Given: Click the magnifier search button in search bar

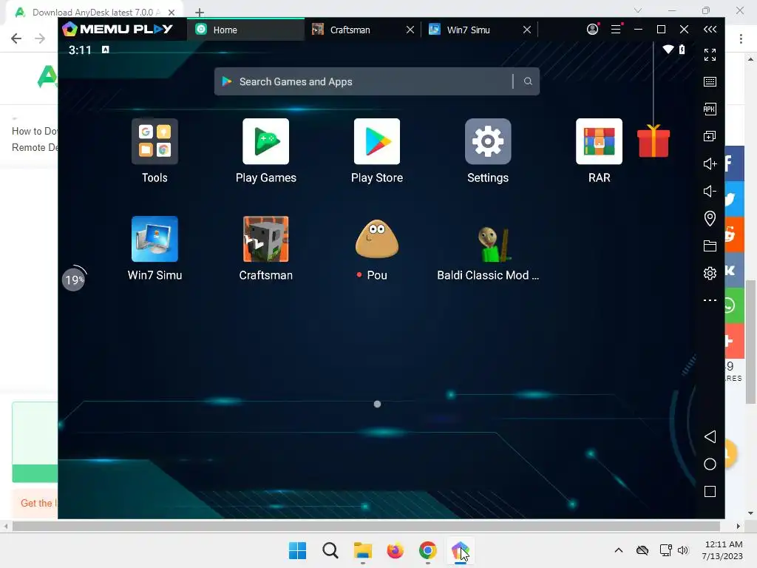Looking at the screenshot, I should click(x=528, y=81).
